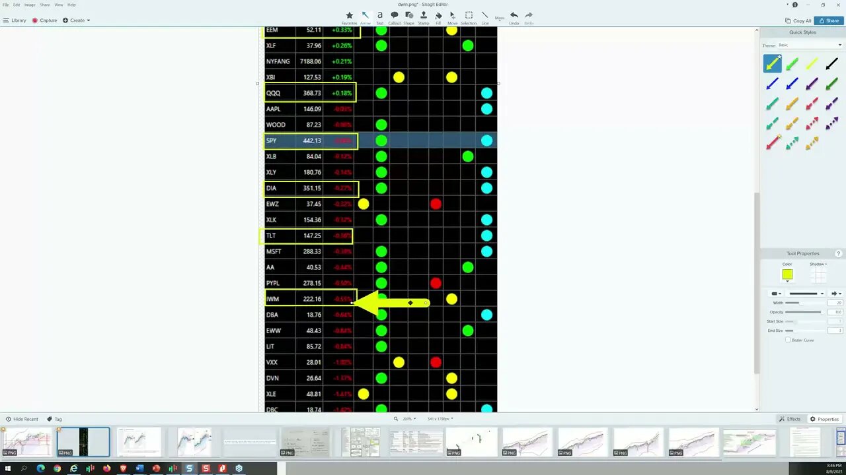
Task: Select the highlighted dwin.png tray thumbnail
Action: pos(83,442)
